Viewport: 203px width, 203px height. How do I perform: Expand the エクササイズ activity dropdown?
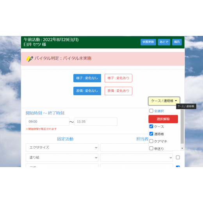(x=62, y=148)
